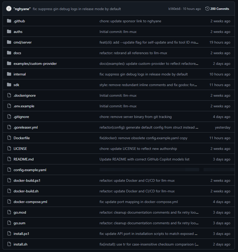The height and width of the screenshot is (252, 238).
Task: Click the install.sh file icon
Action: pos(9,244)
